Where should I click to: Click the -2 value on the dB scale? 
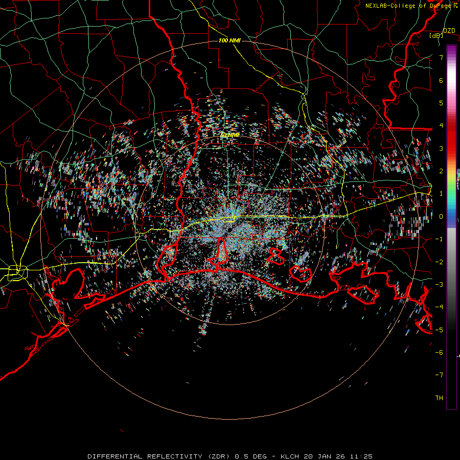[x=439, y=262]
